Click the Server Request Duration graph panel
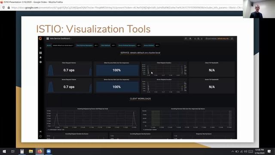 [164, 86]
